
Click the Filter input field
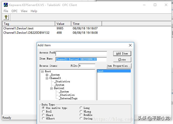coord(87,66)
